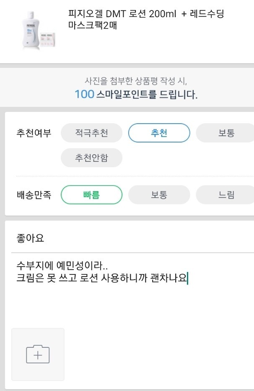The width and height of the screenshot is (254, 391).
Task: Choose the 추천 recommendation pill
Action: tap(159, 133)
